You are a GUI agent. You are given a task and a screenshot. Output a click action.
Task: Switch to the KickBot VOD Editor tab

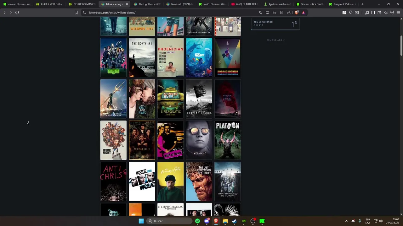(49, 4)
